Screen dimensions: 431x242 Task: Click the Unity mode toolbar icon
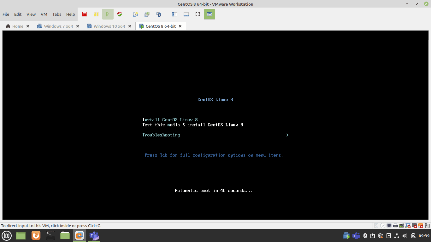tap(210, 14)
